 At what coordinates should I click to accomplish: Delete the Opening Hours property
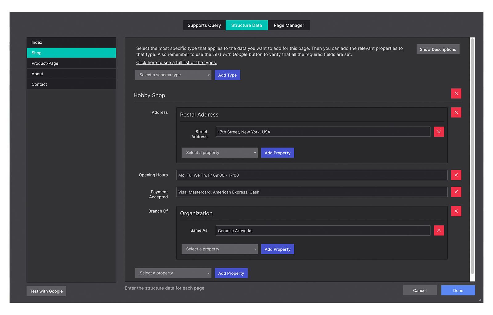[x=456, y=175]
